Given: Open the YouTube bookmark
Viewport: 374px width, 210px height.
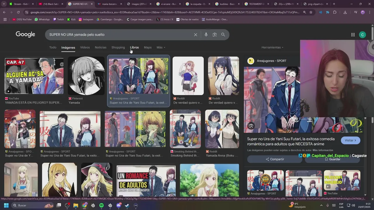Looking at the screenshot, I should (x=22, y=19).
